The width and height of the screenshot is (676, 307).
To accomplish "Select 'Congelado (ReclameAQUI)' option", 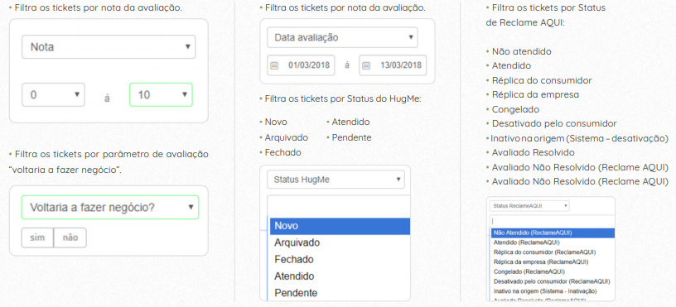I will (x=553, y=271).
